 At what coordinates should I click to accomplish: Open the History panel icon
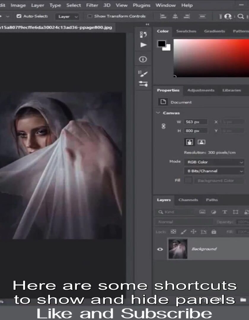tap(143, 35)
